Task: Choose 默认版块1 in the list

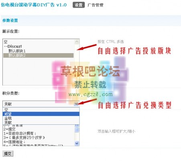Action: 39,51
